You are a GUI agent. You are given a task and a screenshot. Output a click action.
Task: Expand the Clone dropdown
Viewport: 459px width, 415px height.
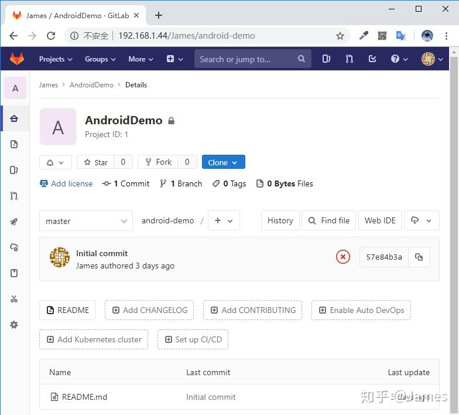click(224, 162)
